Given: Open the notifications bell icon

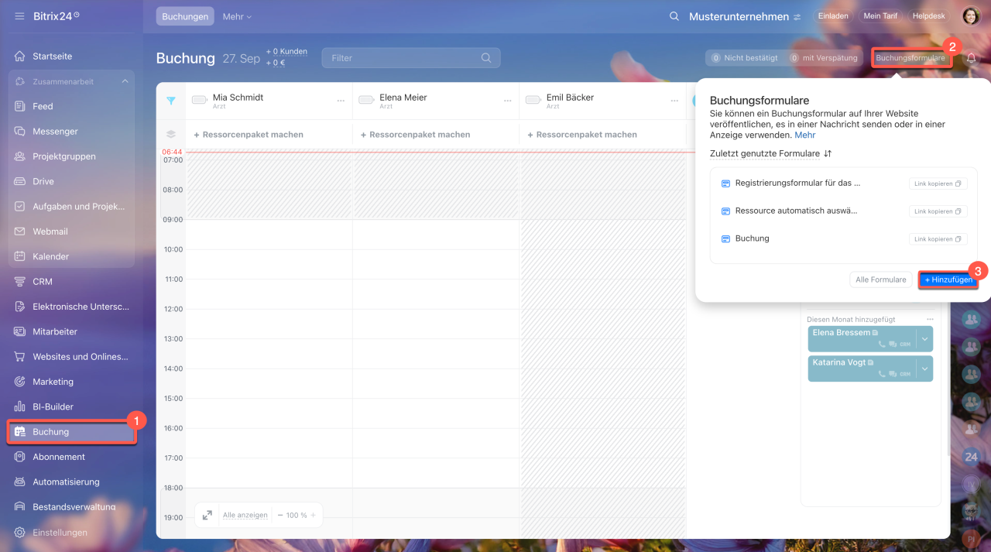Looking at the screenshot, I should coord(971,58).
